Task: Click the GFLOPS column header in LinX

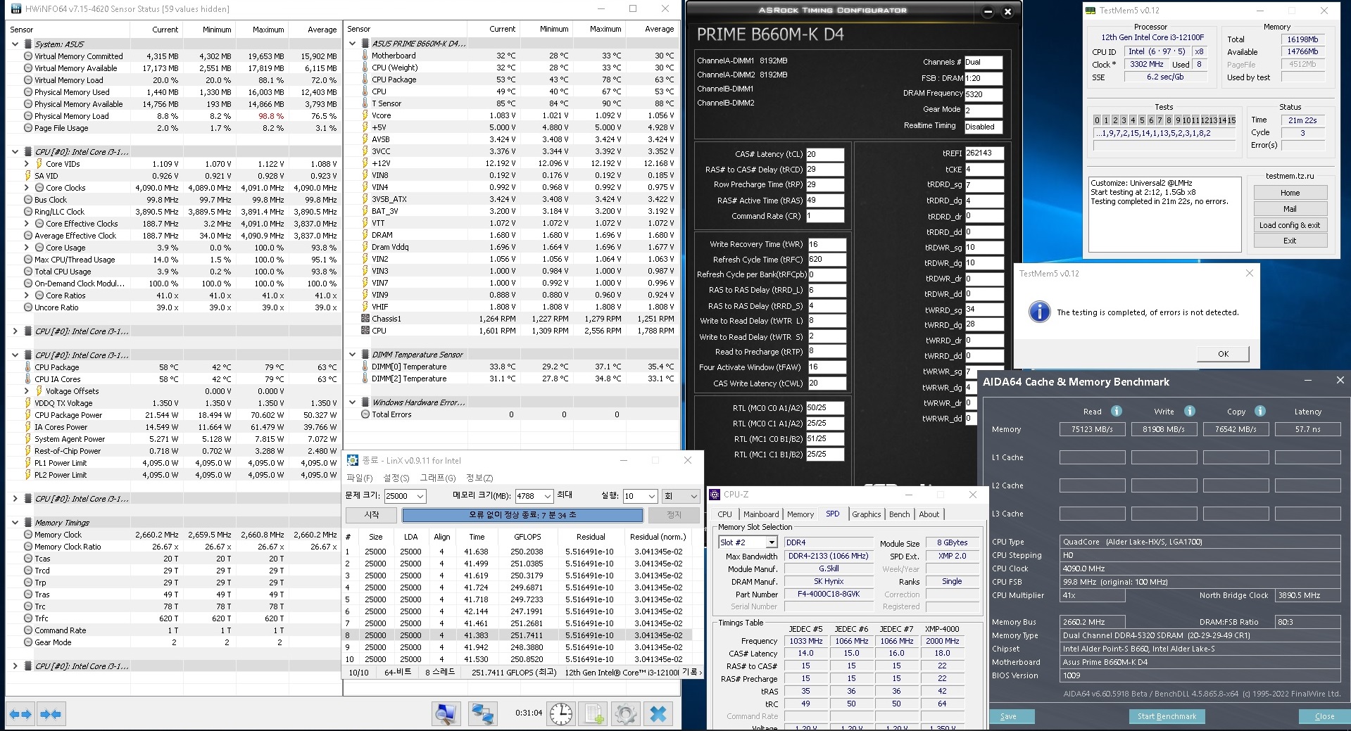Action: [527, 537]
